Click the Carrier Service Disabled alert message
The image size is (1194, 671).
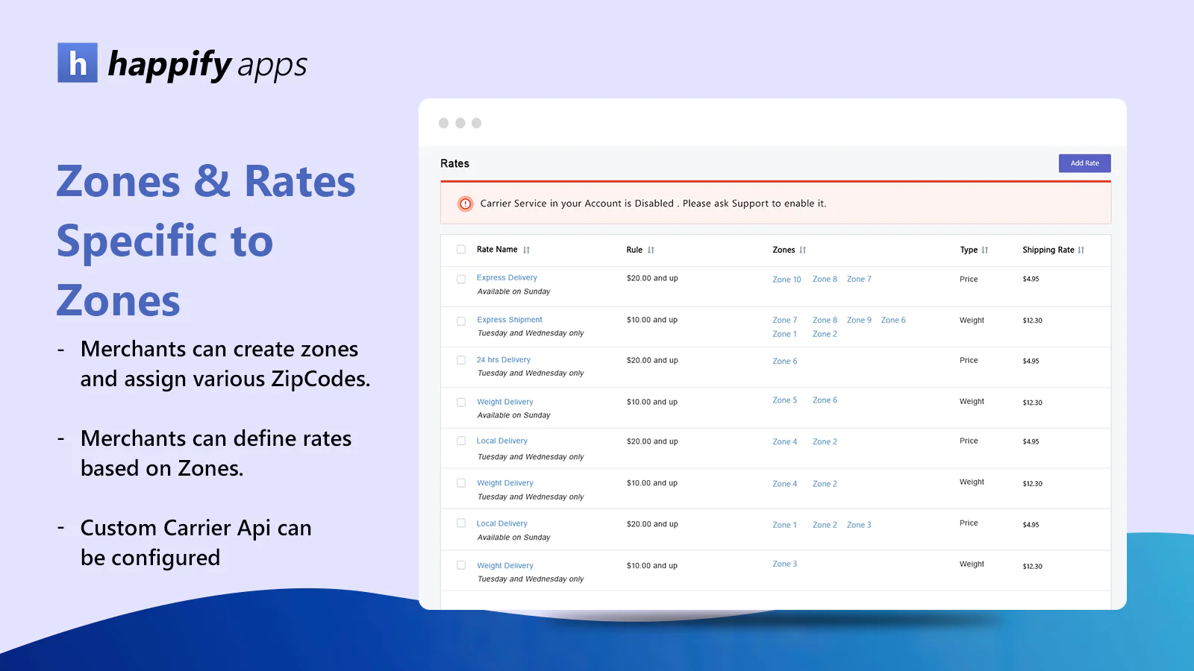[653, 204]
